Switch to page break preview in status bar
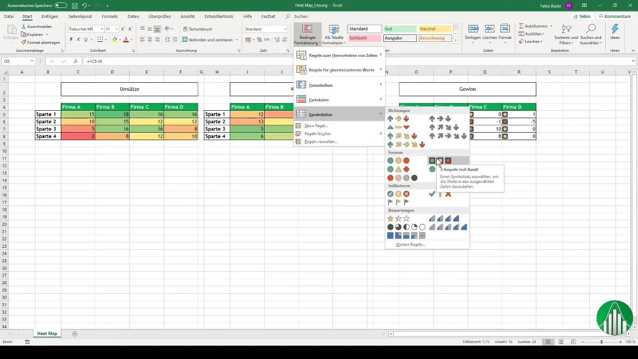The width and height of the screenshot is (638, 359). (x=573, y=342)
